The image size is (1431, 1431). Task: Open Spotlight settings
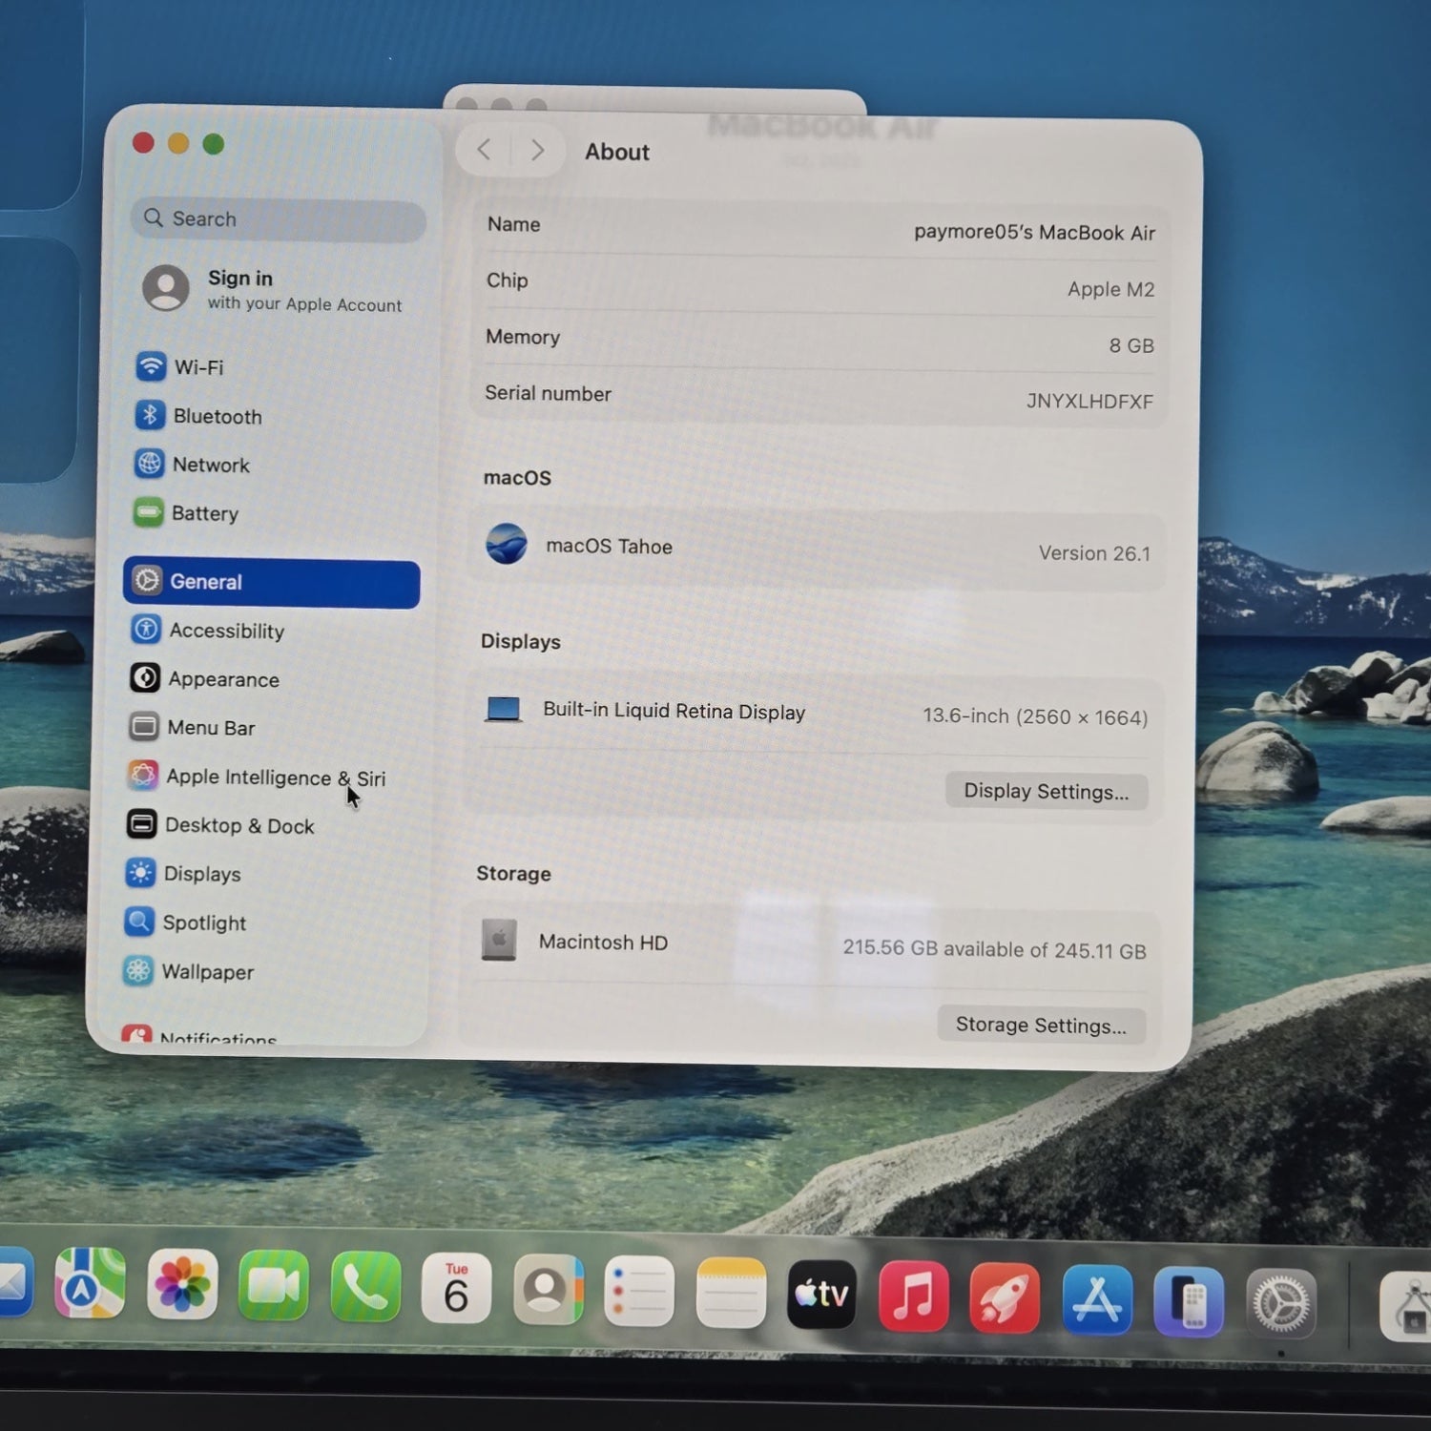204,923
